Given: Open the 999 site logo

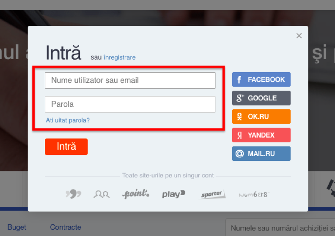Looking at the screenshot, I should (73, 194).
